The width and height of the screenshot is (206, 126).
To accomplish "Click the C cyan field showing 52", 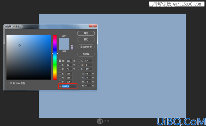I will click(88, 74).
